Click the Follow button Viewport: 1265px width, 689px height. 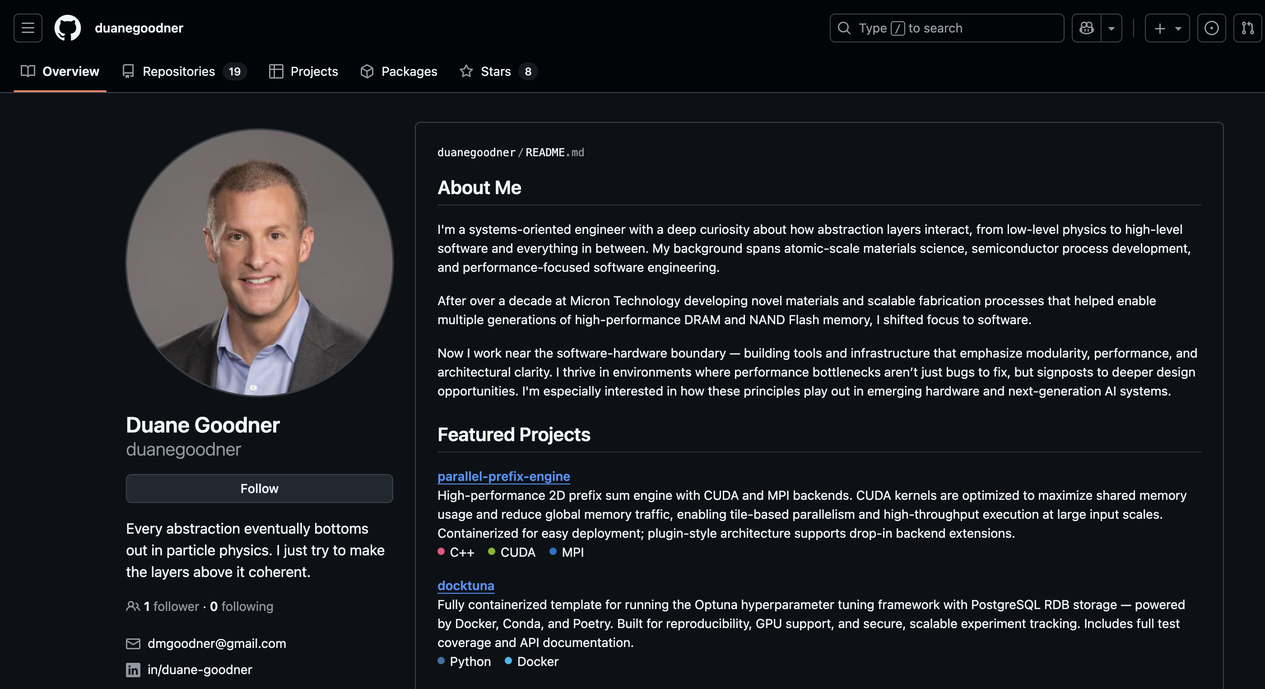point(259,488)
